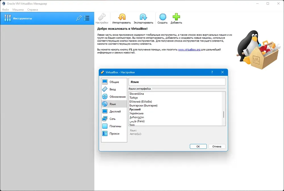Click the language list scrollbar thumb
The image size is (284, 191).
tap(224, 114)
